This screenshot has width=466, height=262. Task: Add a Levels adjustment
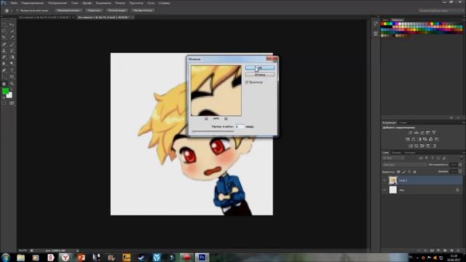point(416,132)
